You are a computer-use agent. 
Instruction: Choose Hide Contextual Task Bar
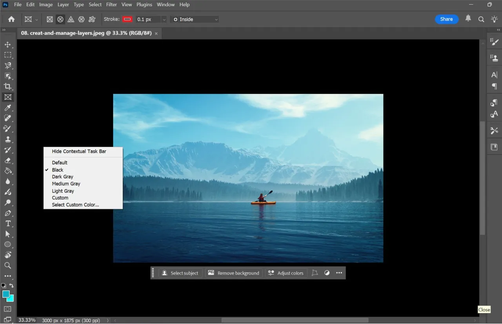[x=79, y=151]
